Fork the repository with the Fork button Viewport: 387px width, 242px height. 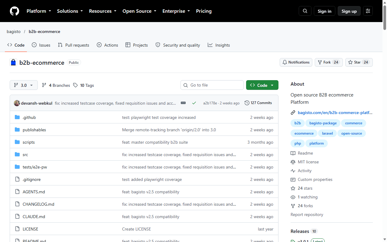click(329, 62)
